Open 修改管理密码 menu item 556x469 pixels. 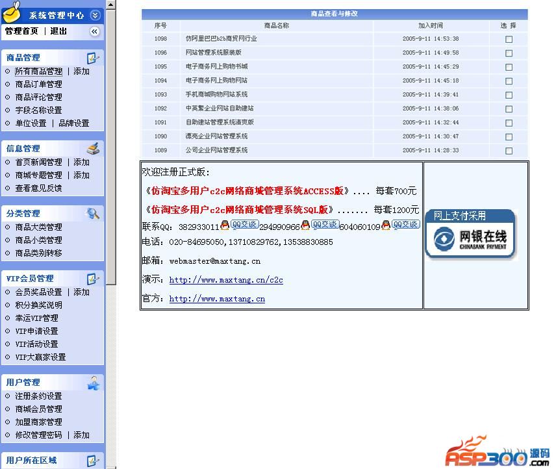(39, 435)
